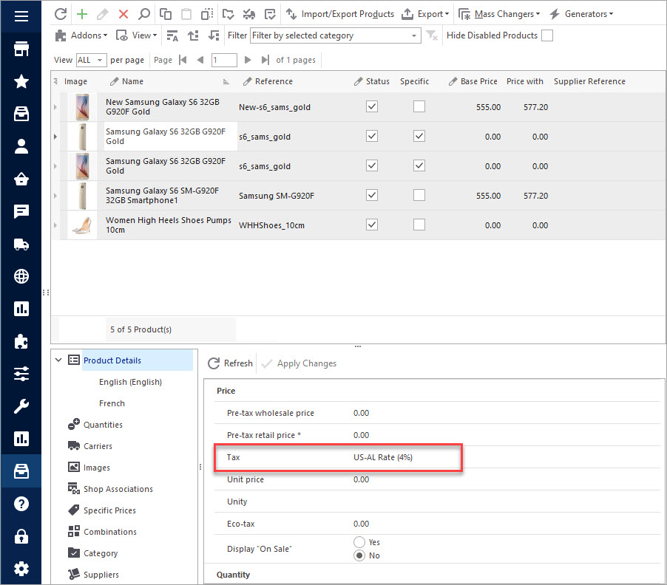Toggle Specific for WHHShoes_10cm row
This screenshot has height=585, width=667.
click(419, 225)
